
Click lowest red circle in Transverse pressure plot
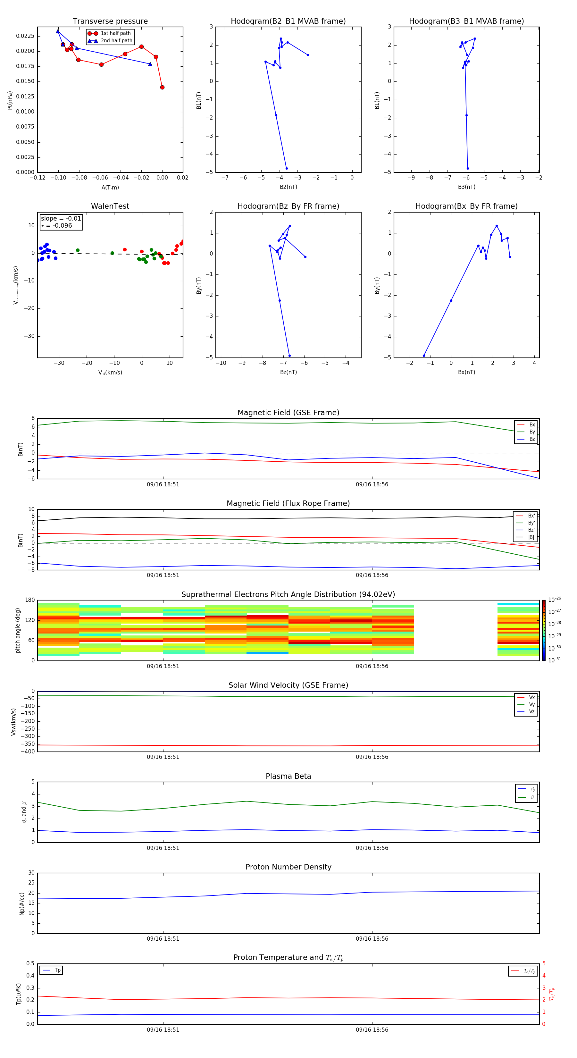162,87
